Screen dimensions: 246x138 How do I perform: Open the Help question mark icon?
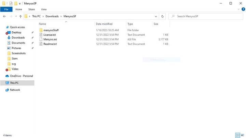coord(243,9)
